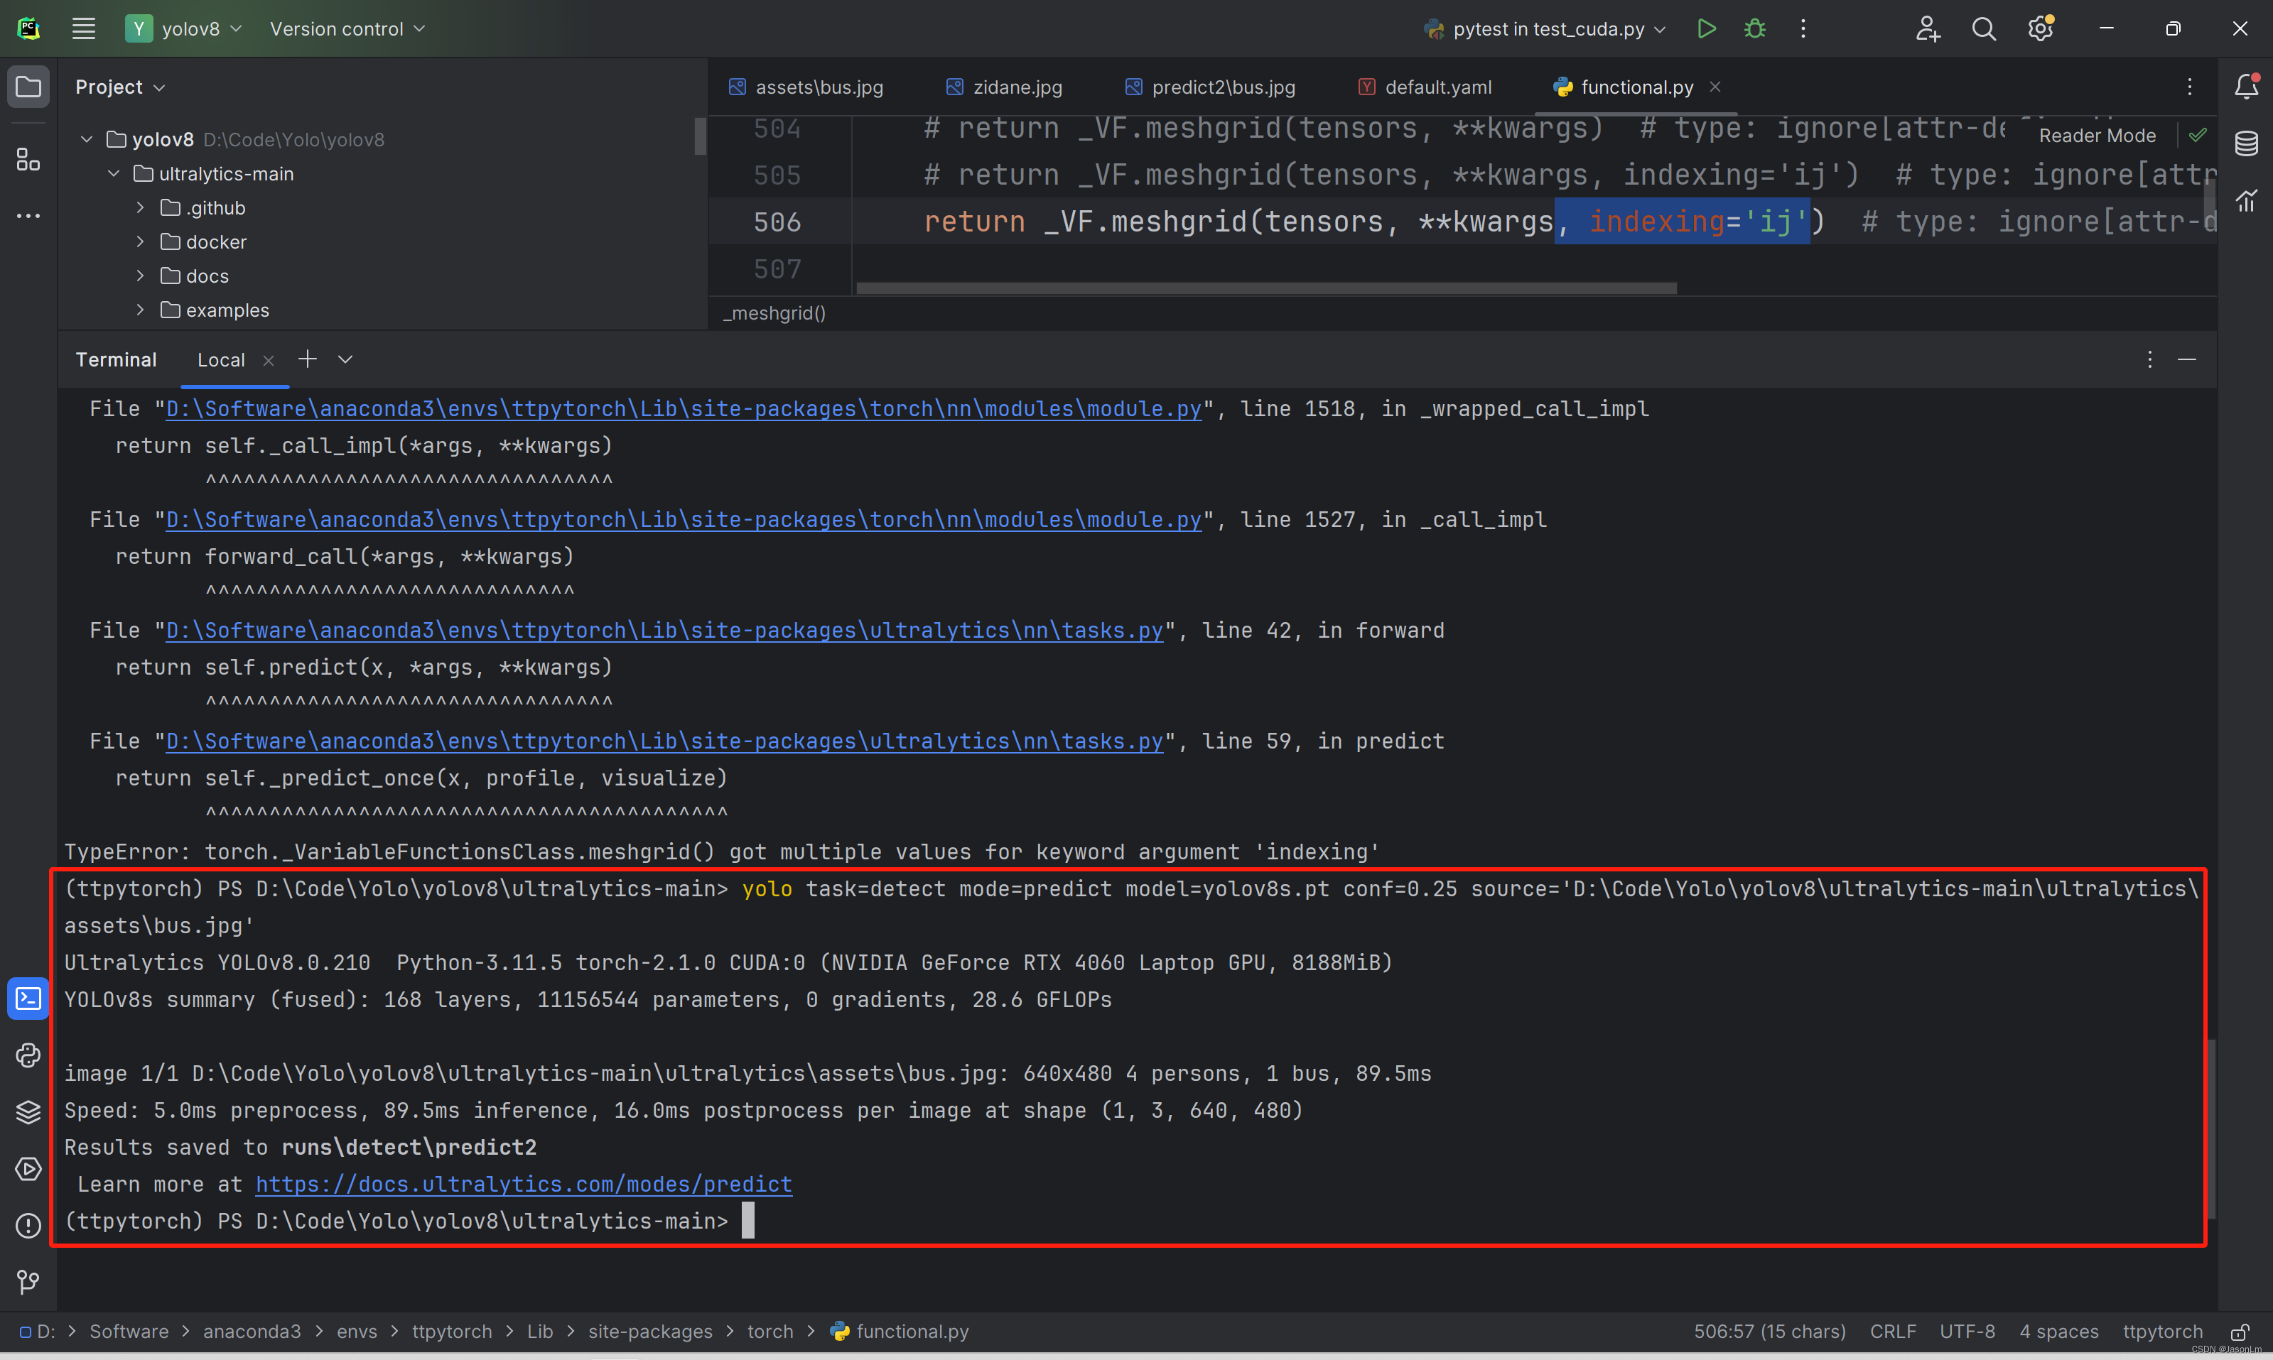Open the Project view dropdown
This screenshot has width=2273, height=1360.
(120, 87)
